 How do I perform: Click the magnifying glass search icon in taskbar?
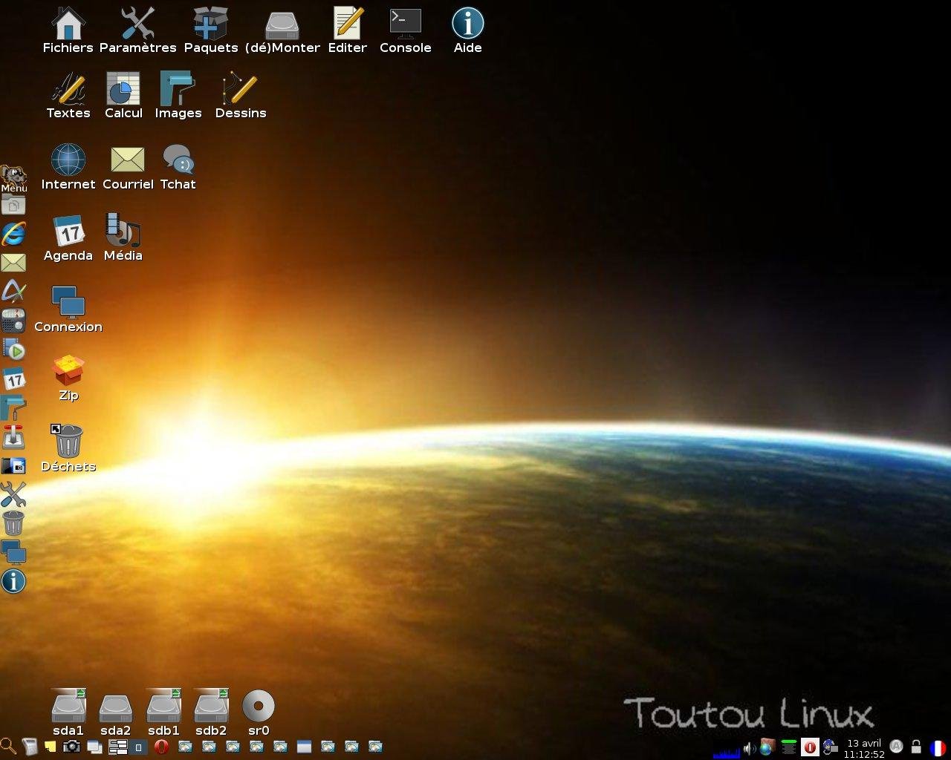[x=7, y=746]
